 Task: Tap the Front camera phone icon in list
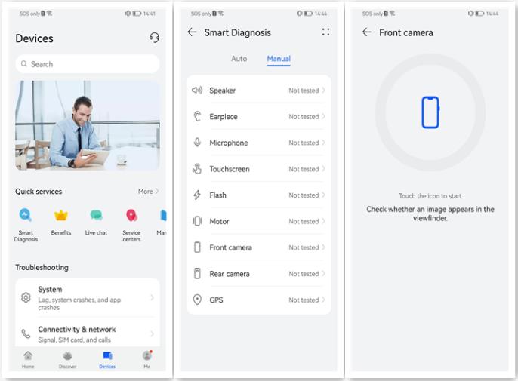point(197,247)
